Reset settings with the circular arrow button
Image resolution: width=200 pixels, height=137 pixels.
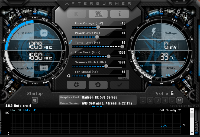[98, 85]
